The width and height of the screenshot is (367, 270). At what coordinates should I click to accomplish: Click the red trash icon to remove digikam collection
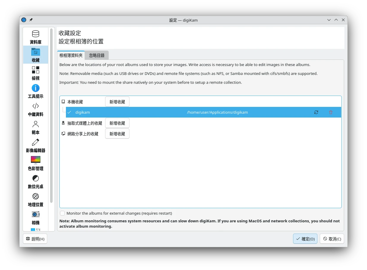pyautogui.click(x=331, y=112)
